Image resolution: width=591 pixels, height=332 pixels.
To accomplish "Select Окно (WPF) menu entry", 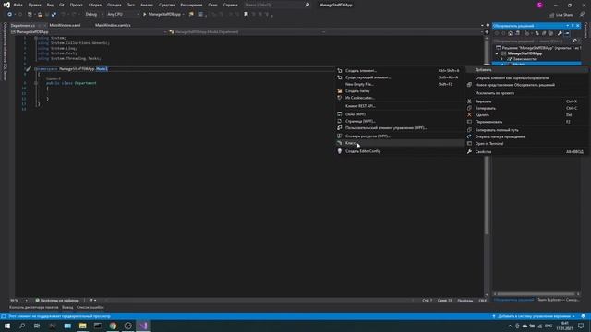I will coord(400,114).
